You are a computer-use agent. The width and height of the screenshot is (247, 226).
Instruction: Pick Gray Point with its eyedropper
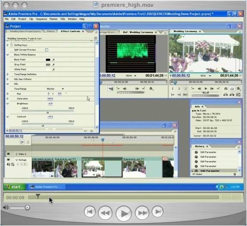[x=53, y=65]
